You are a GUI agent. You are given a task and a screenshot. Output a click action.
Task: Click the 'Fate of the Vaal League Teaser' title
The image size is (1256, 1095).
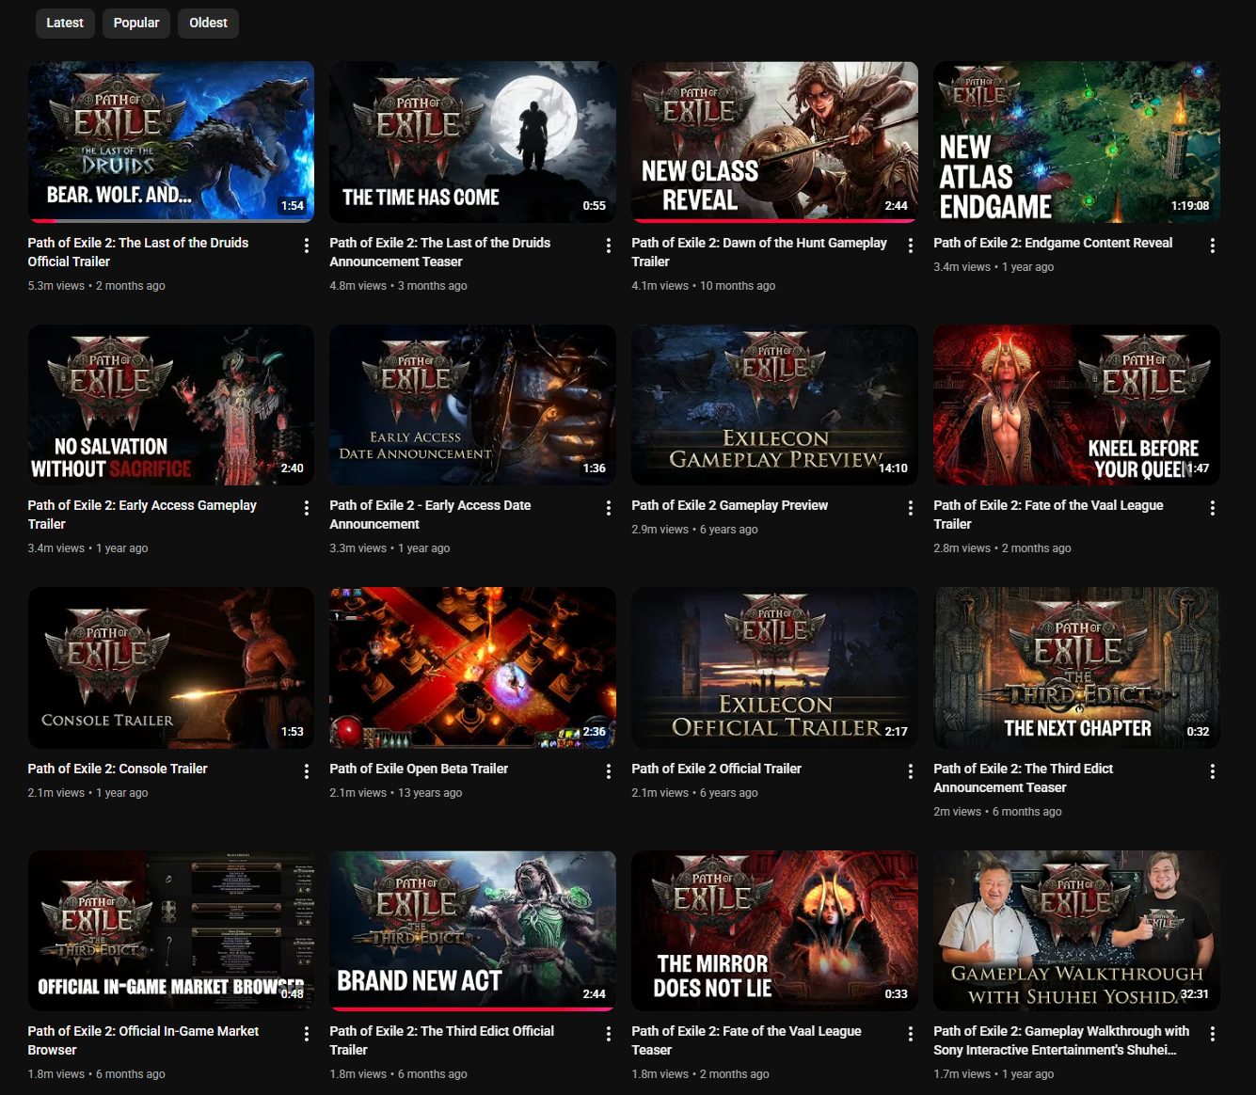746,1040
